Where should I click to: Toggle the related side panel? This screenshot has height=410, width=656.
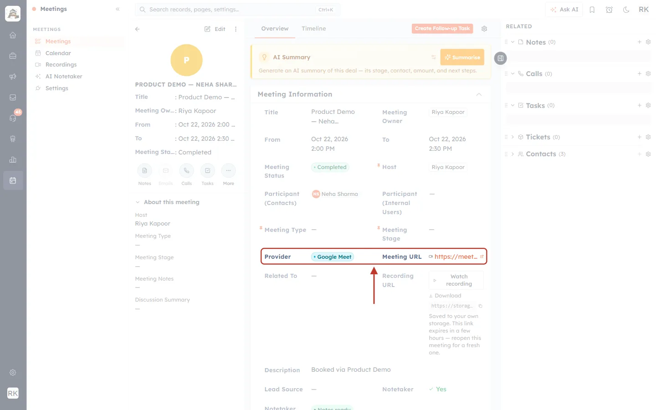point(500,58)
